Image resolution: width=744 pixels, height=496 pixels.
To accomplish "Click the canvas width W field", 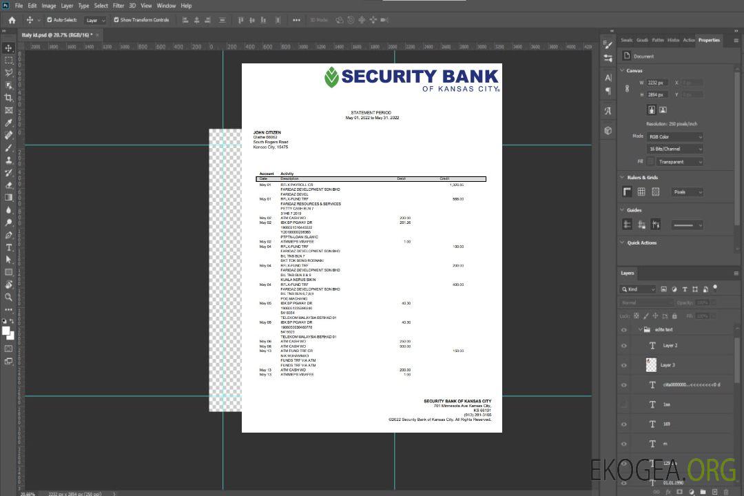I will pos(657,83).
